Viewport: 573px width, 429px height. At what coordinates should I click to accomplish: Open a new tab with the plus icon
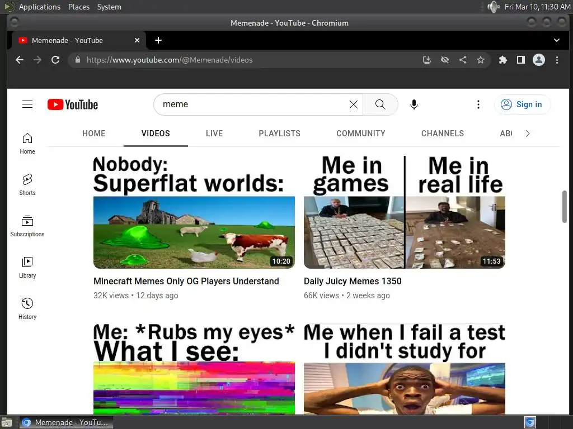[158, 40]
